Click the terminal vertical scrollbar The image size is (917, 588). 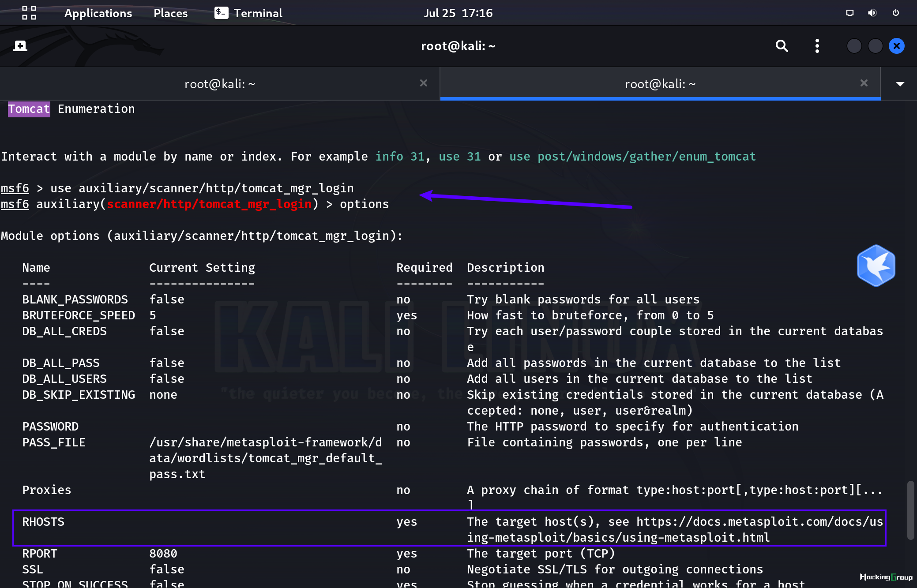point(910,510)
